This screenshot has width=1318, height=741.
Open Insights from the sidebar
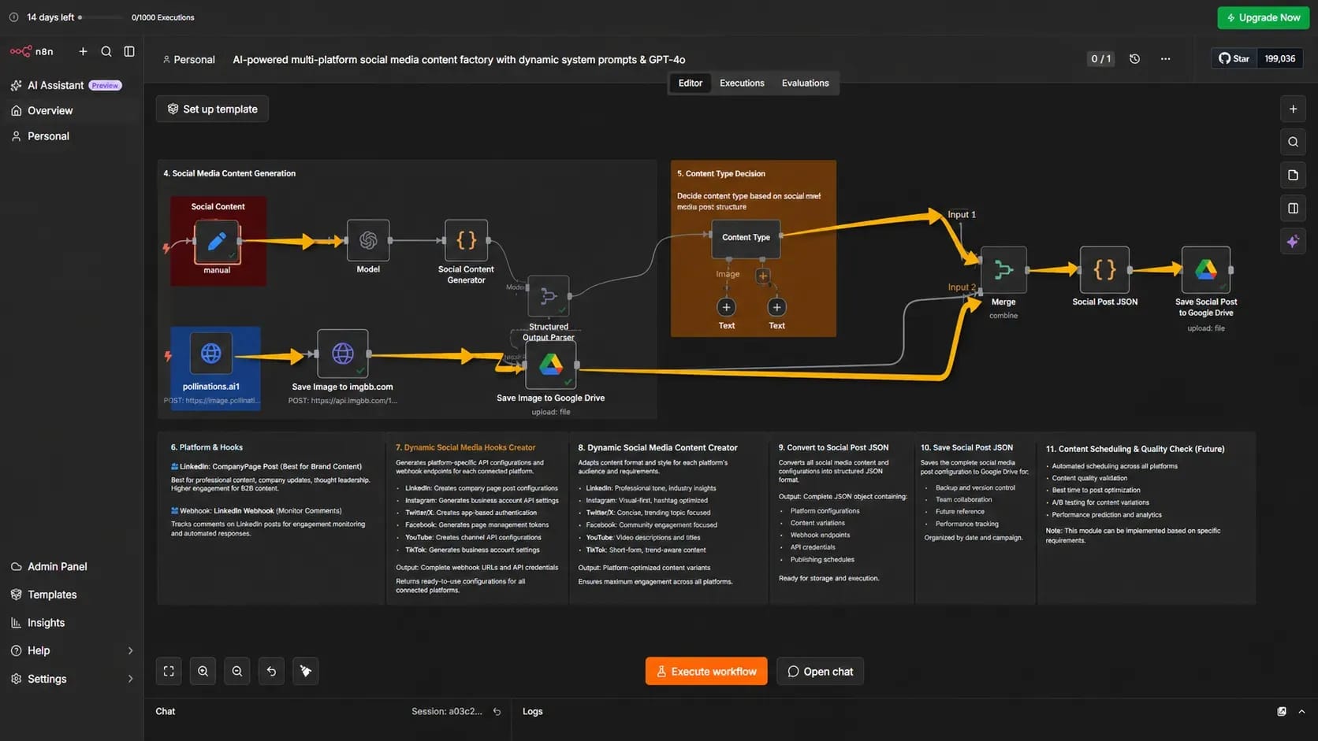tap(38, 623)
